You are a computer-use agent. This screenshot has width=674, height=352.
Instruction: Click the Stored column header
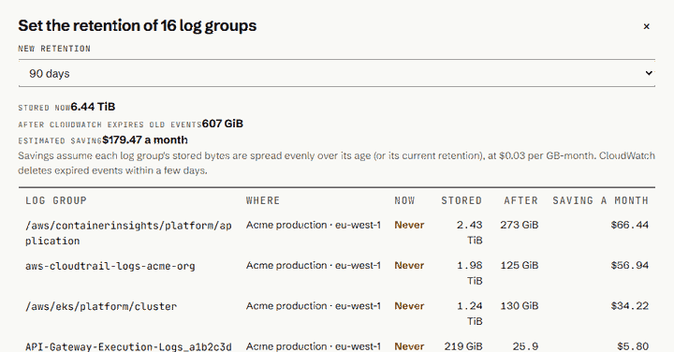(462, 200)
